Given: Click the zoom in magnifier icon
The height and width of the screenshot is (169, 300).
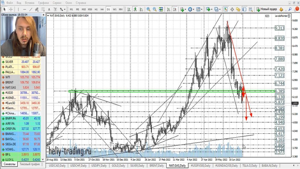Looking at the screenshot, I should (x=149, y=9).
